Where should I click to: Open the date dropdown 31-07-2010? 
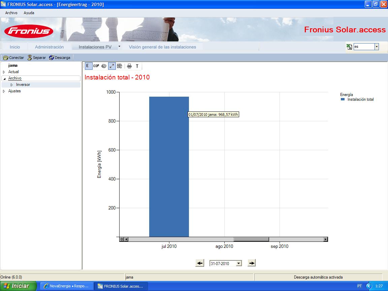[x=239, y=263]
